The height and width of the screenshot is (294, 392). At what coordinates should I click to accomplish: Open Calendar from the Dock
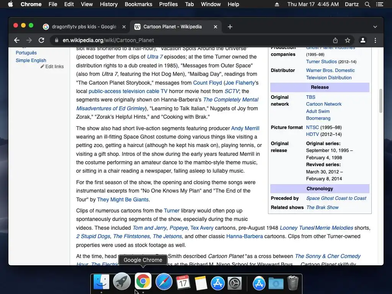[x=183, y=282]
